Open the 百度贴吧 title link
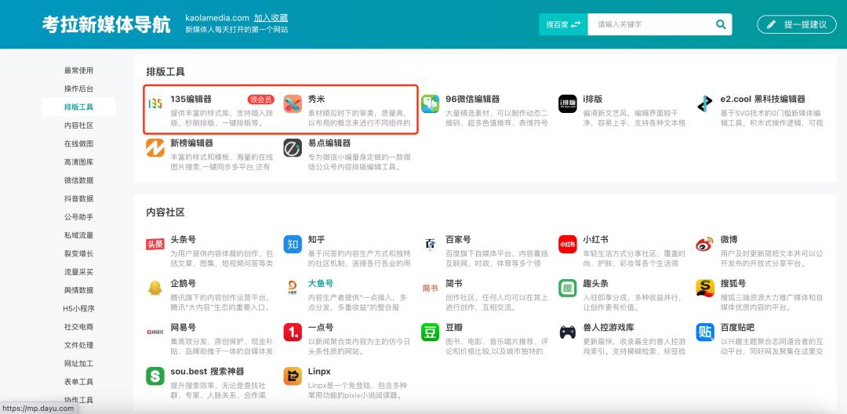This screenshot has width=847, height=414. tap(737, 328)
